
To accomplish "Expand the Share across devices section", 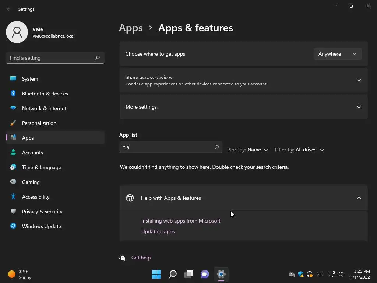I will coord(359,80).
